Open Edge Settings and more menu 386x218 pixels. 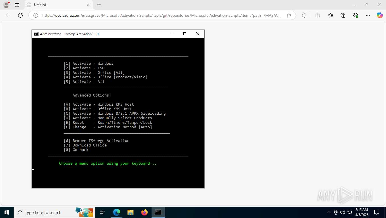click(x=368, y=15)
